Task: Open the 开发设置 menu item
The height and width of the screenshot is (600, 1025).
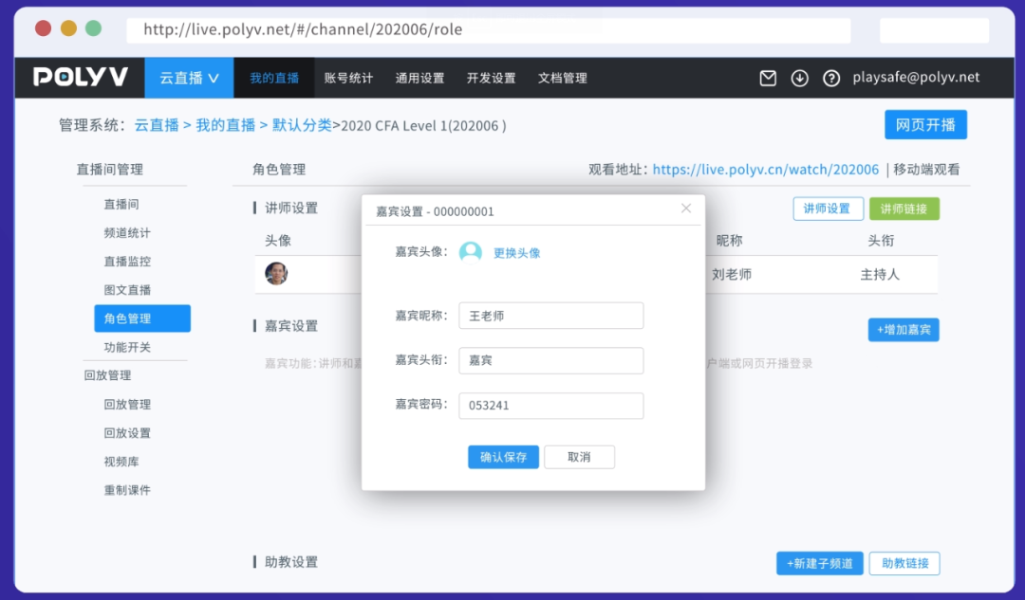Action: 491,78
